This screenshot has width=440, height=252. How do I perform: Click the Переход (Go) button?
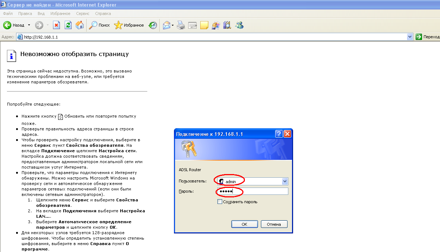[x=428, y=37]
